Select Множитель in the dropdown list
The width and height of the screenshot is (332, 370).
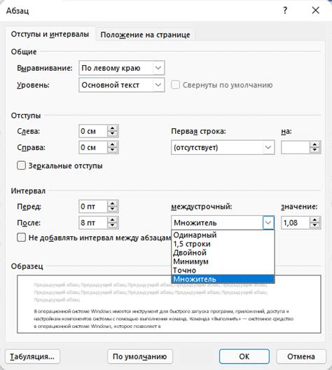pyautogui.click(x=223, y=279)
